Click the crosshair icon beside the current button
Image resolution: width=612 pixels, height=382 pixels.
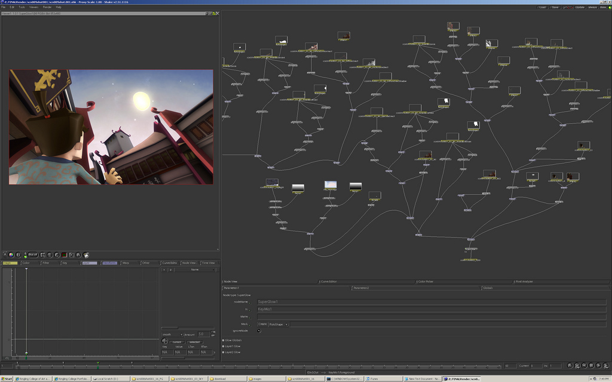(165, 341)
